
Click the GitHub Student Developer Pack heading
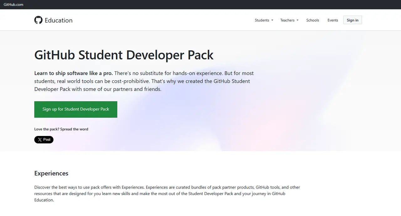click(x=124, y=55)
